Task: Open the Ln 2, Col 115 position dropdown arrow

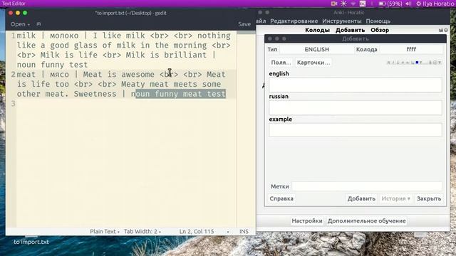Action: pos(228,232)
